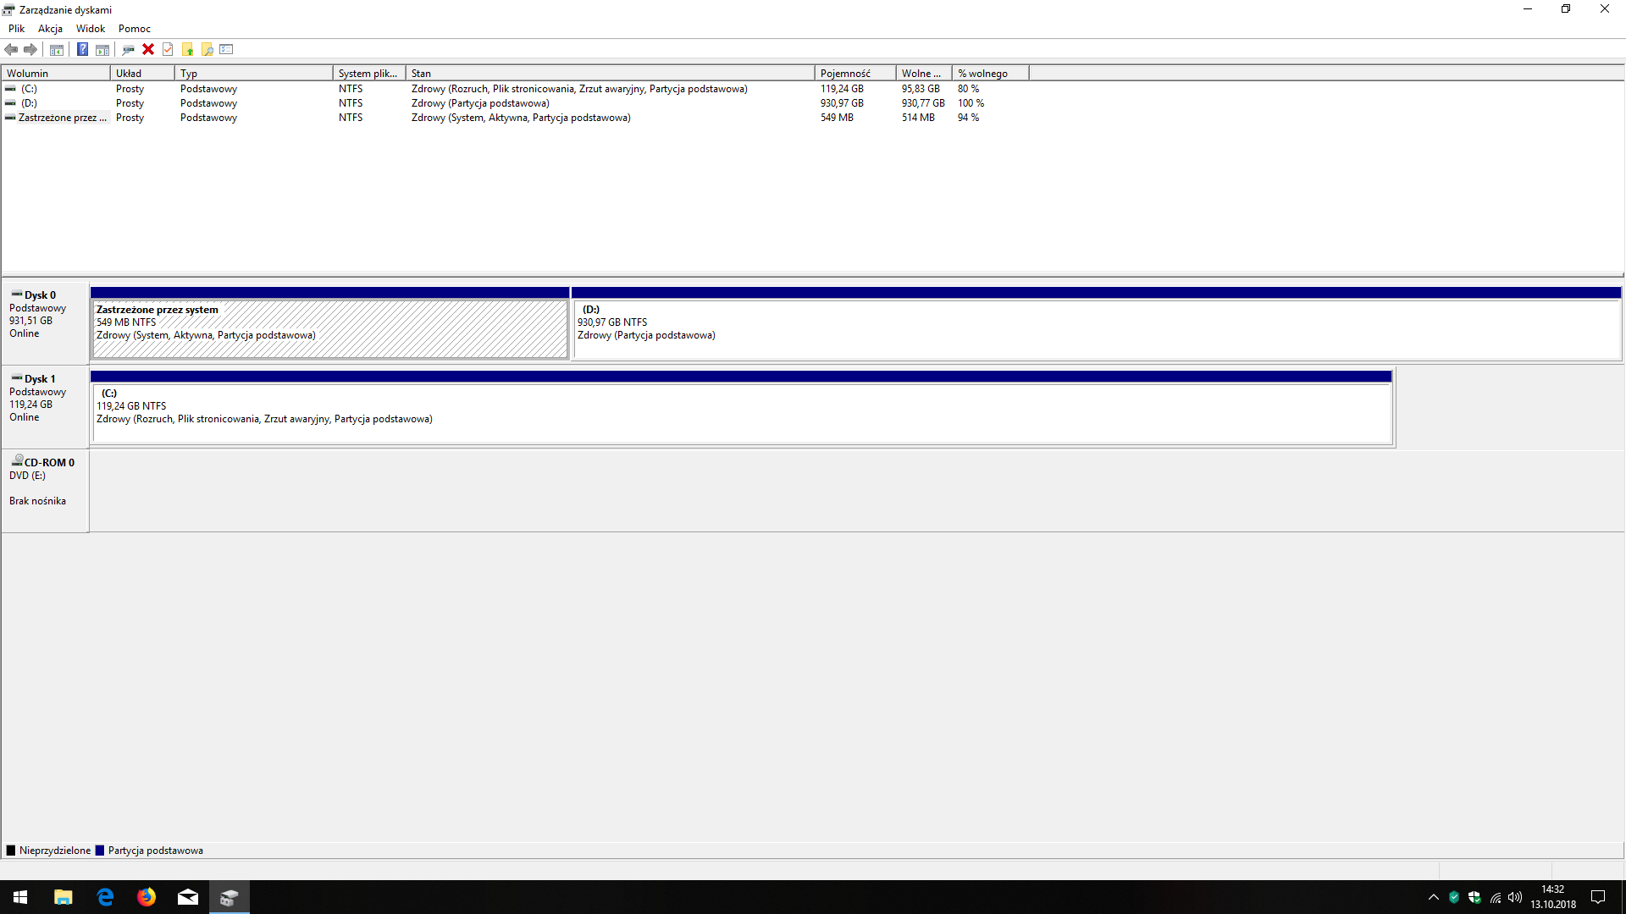Viewport: 1626px width, 914px height.
Task: Open the Pomoc menu
Action: [135, 28]
